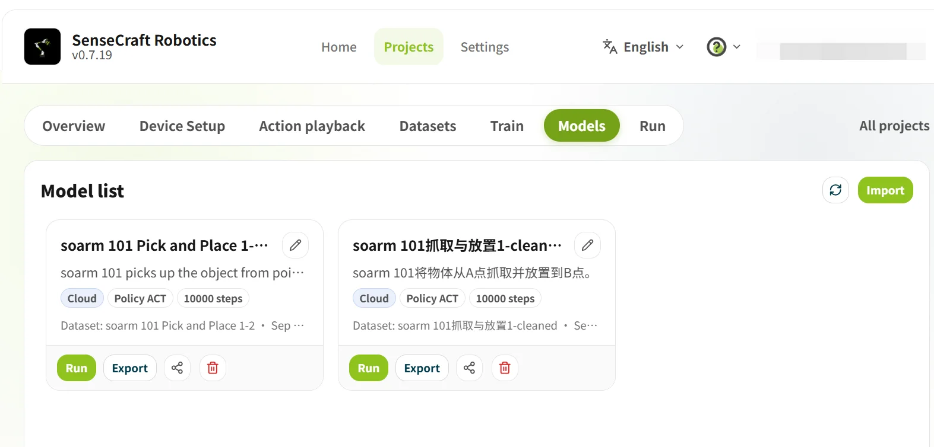Click the title 'soarm 101抓取与放置1-clean…'
This screenshot has height=447, width=934.
[457, 245]
